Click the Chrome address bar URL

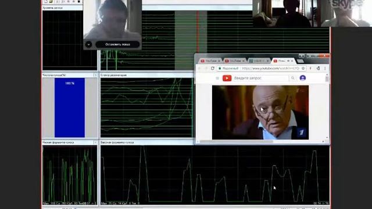[270, 69]
